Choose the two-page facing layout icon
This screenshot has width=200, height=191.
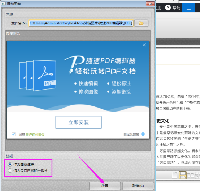click(191, 176)
